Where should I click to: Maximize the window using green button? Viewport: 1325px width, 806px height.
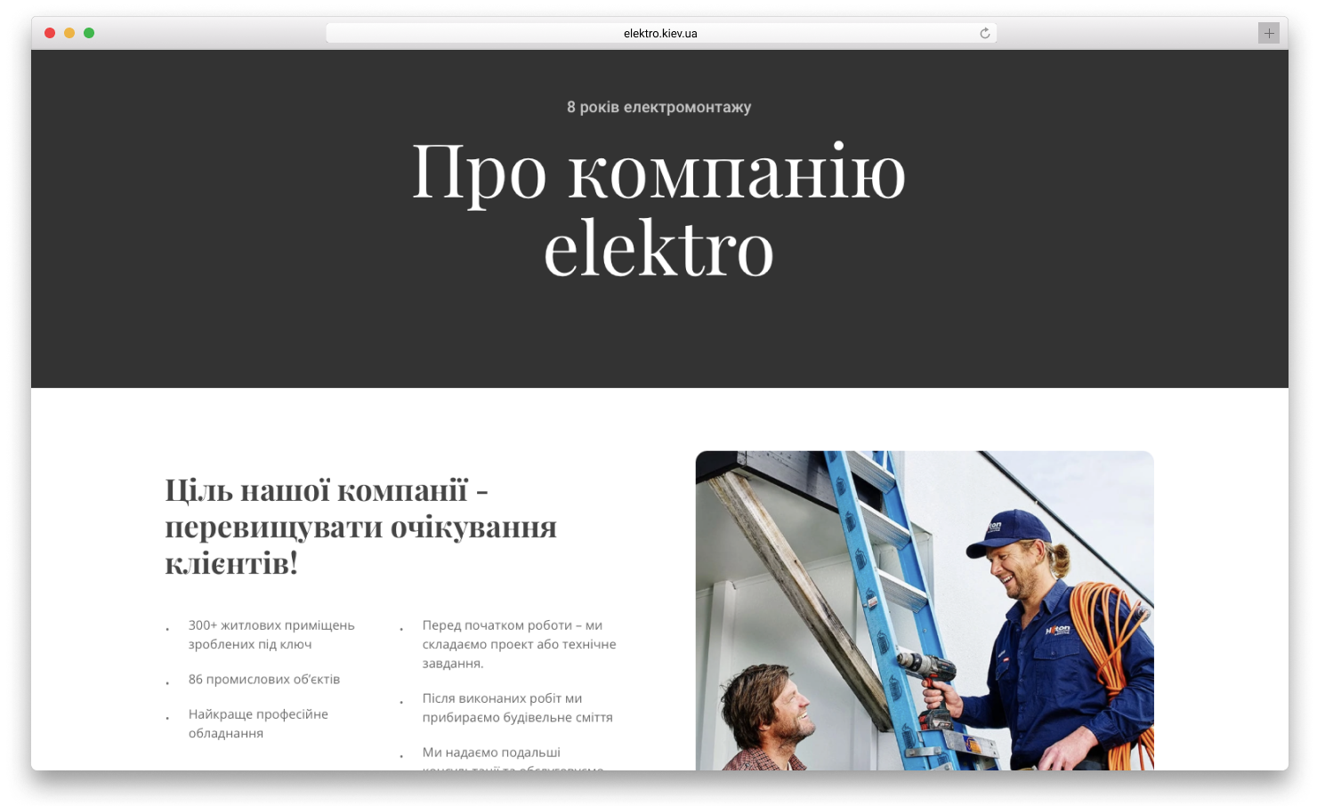tap(89, 33)
